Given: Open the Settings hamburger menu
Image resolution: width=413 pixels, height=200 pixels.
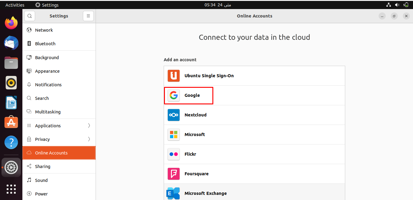Looking at the screenshot, I should point(88,16).
